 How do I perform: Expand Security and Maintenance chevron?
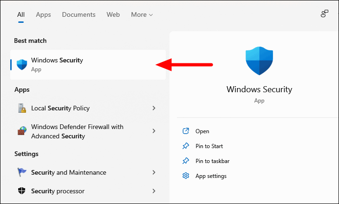(x=154, y=172)
